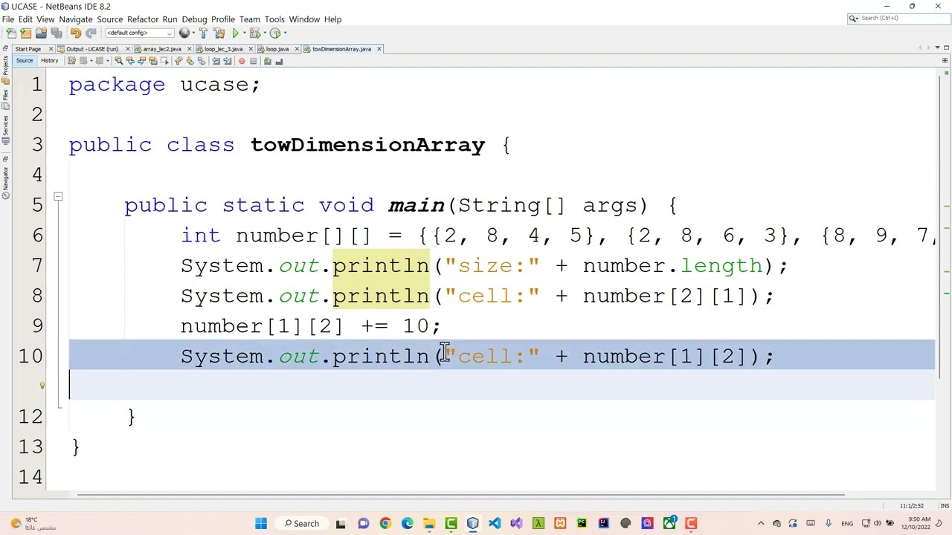The image size is (952, 535).
Task: Click the Windows Start button
Action: 261,524
